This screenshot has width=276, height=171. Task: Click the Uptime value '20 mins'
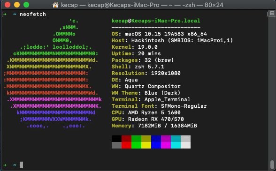click(149, 53)
